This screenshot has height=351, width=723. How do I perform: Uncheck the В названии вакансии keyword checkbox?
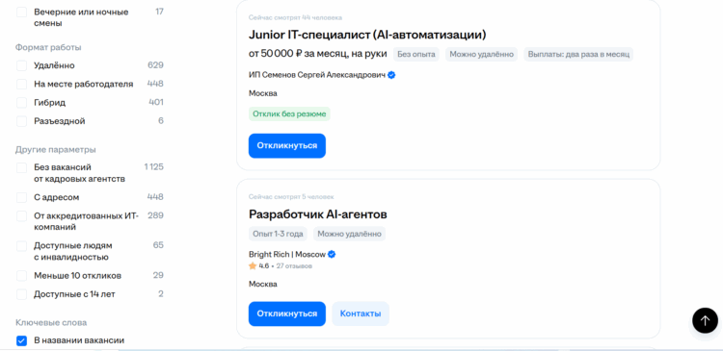(21, 340)
